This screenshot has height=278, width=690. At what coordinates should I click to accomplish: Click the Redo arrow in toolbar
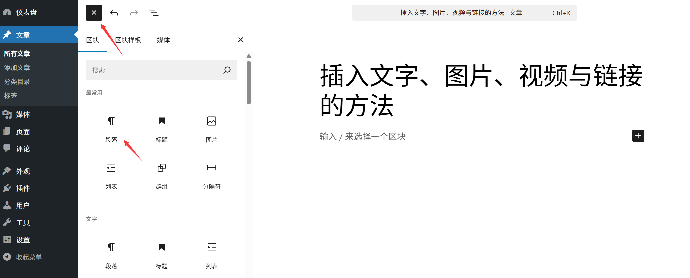pos(134,13)
